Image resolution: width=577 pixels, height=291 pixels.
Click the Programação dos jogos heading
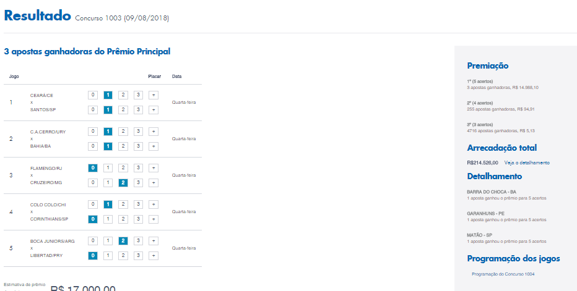click(513, 259)
